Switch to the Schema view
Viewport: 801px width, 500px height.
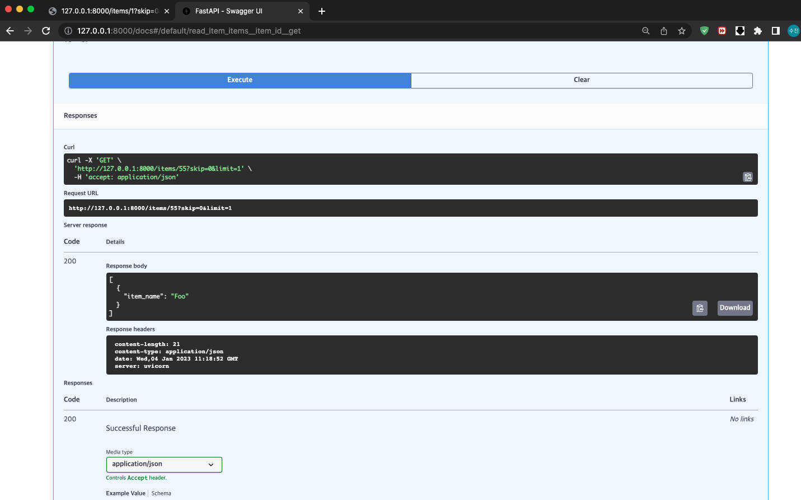tap(161, 493)
